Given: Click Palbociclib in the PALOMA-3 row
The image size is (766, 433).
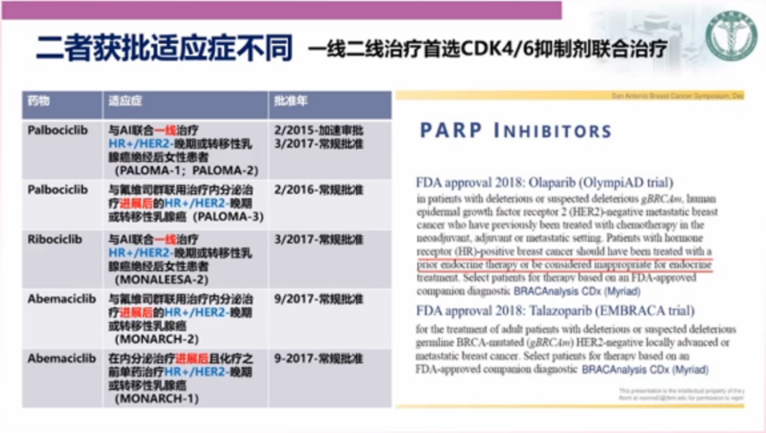Looking at the screenshot, I should (x=57, y=190).
